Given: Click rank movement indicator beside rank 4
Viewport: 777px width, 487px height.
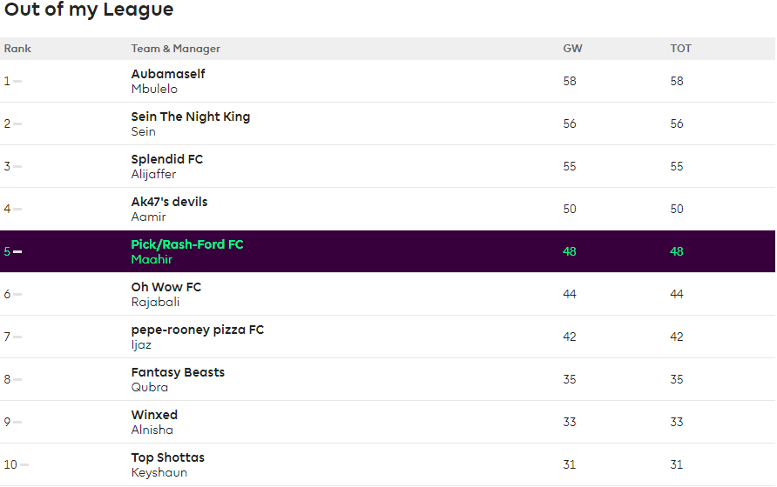Looking at the screenshot, I should tap(17, 209).
